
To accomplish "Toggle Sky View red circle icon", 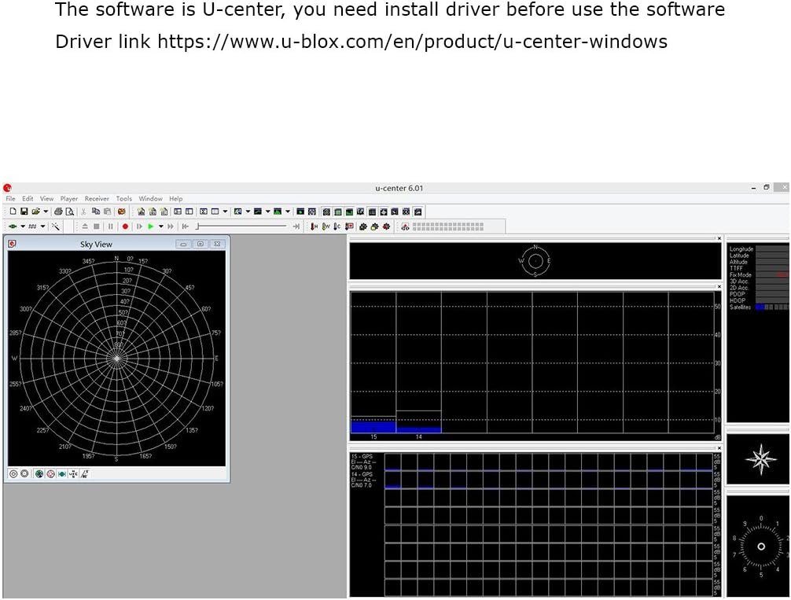I will 50,474.
